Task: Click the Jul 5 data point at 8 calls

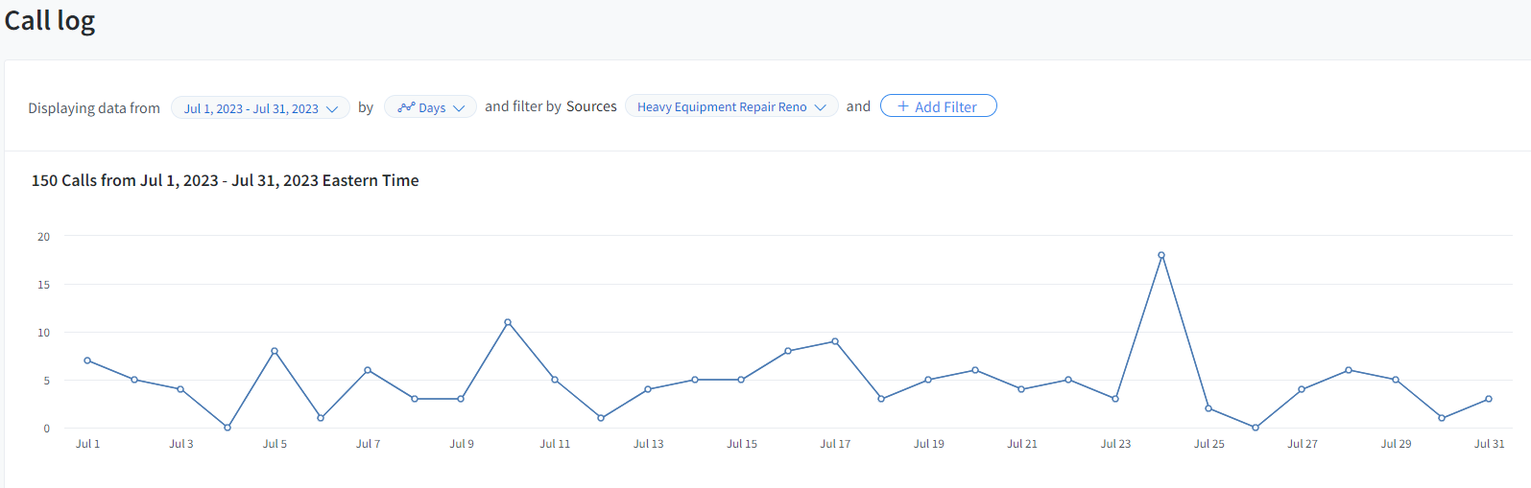Action: (x=275, y=351)
